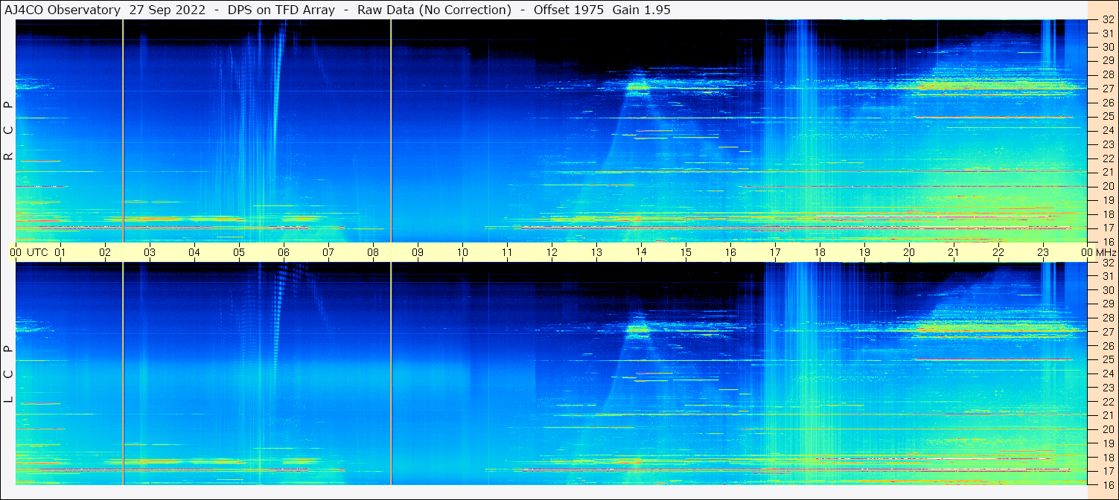Select the 18 hour tick label
This screenshot has height=500, width=1119.
coord(820,252)
